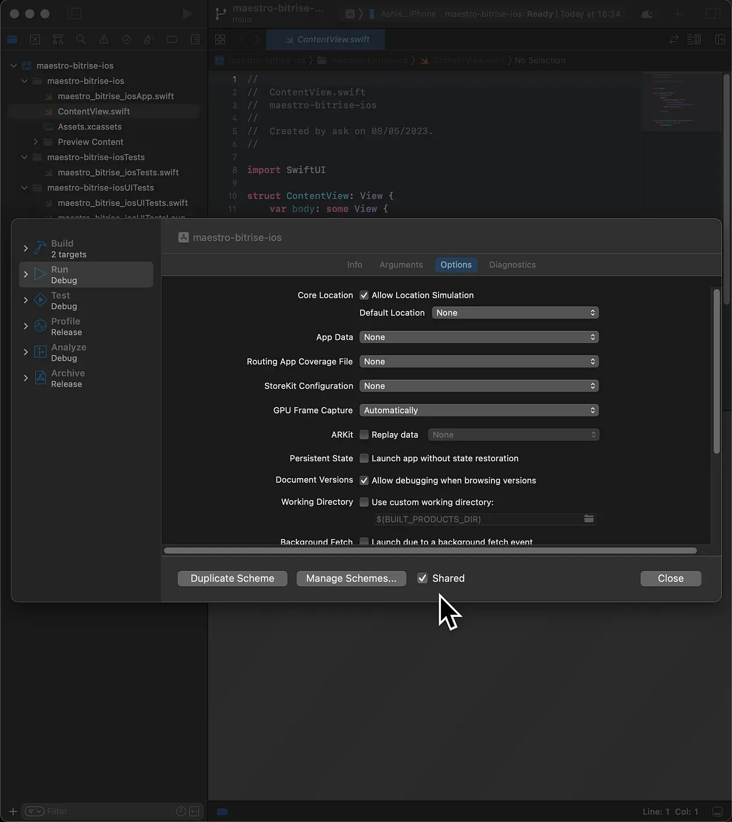Open the Breakpoint navigator icon

[172, 40]
